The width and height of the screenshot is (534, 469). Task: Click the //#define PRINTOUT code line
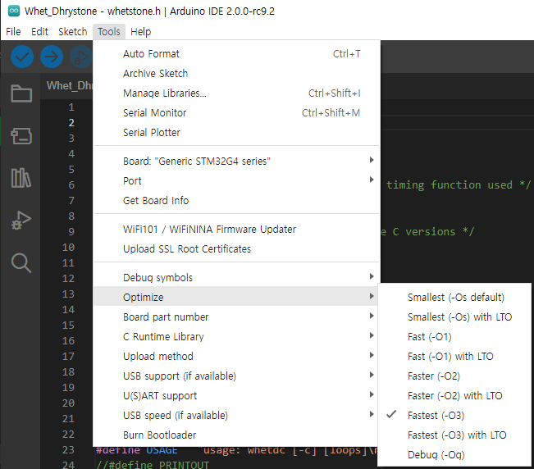[x=153, y=465]
